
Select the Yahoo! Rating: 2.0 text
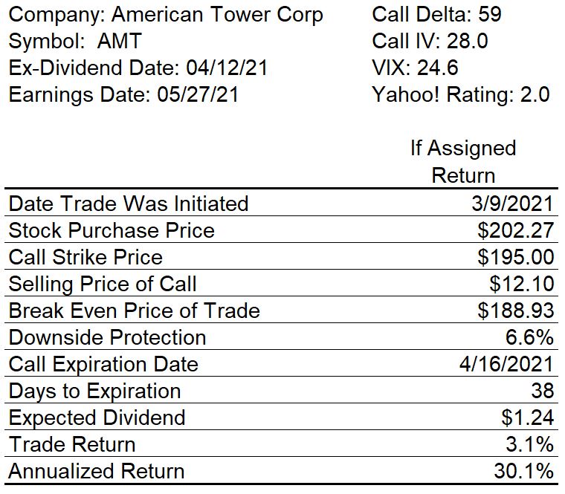461,94
